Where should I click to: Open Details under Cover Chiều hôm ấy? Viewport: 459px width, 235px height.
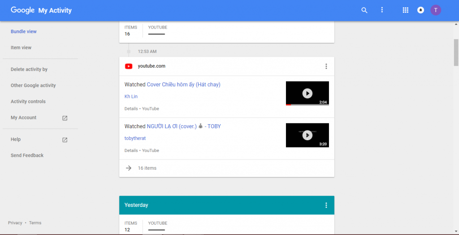131,109
